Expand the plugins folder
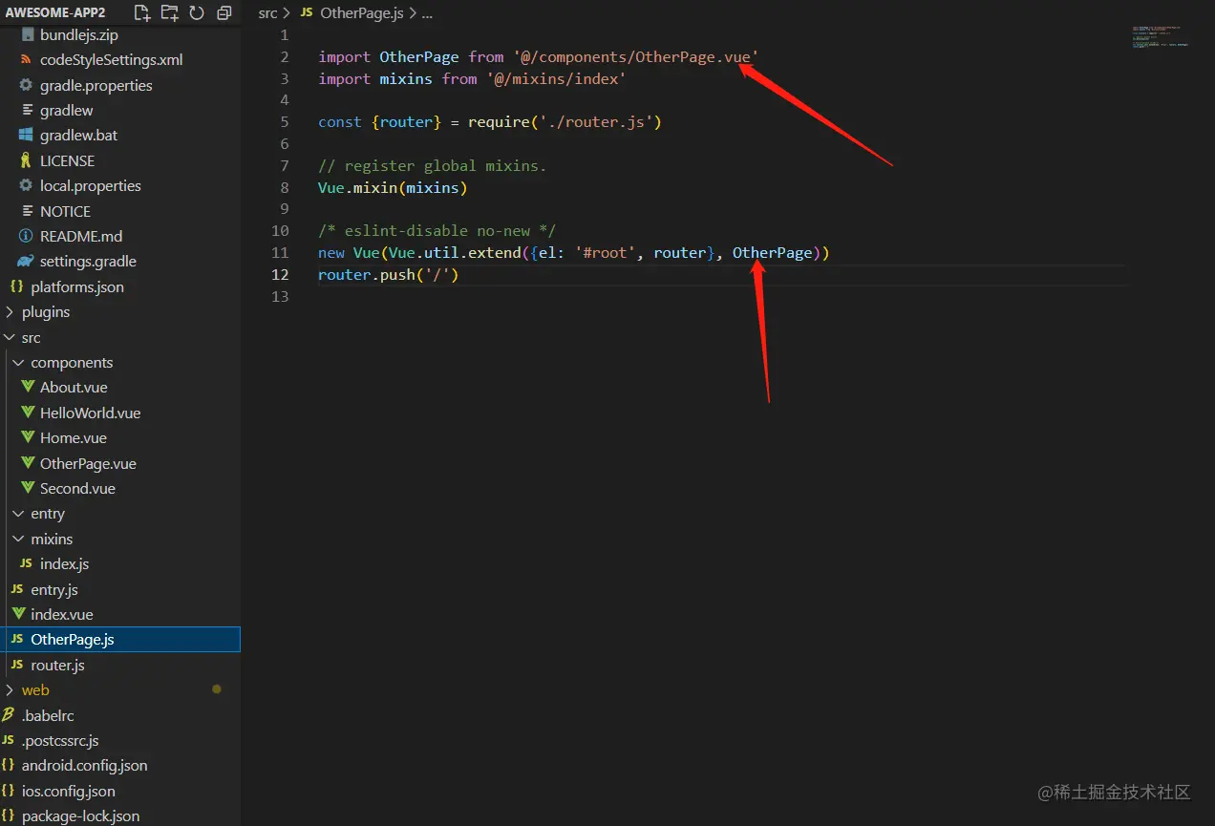This screenshot has width=1215, height=826. coord(11,312)
